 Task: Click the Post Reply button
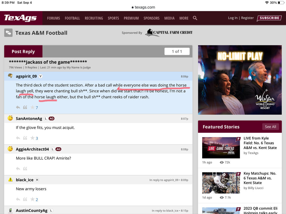tap(23, 51)
